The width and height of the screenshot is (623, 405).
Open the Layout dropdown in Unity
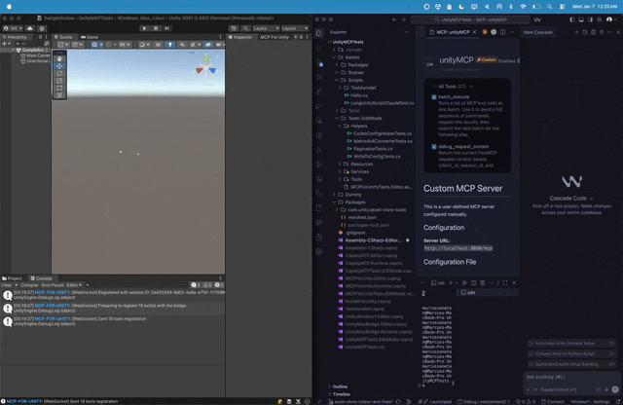(x=290, y=28)
